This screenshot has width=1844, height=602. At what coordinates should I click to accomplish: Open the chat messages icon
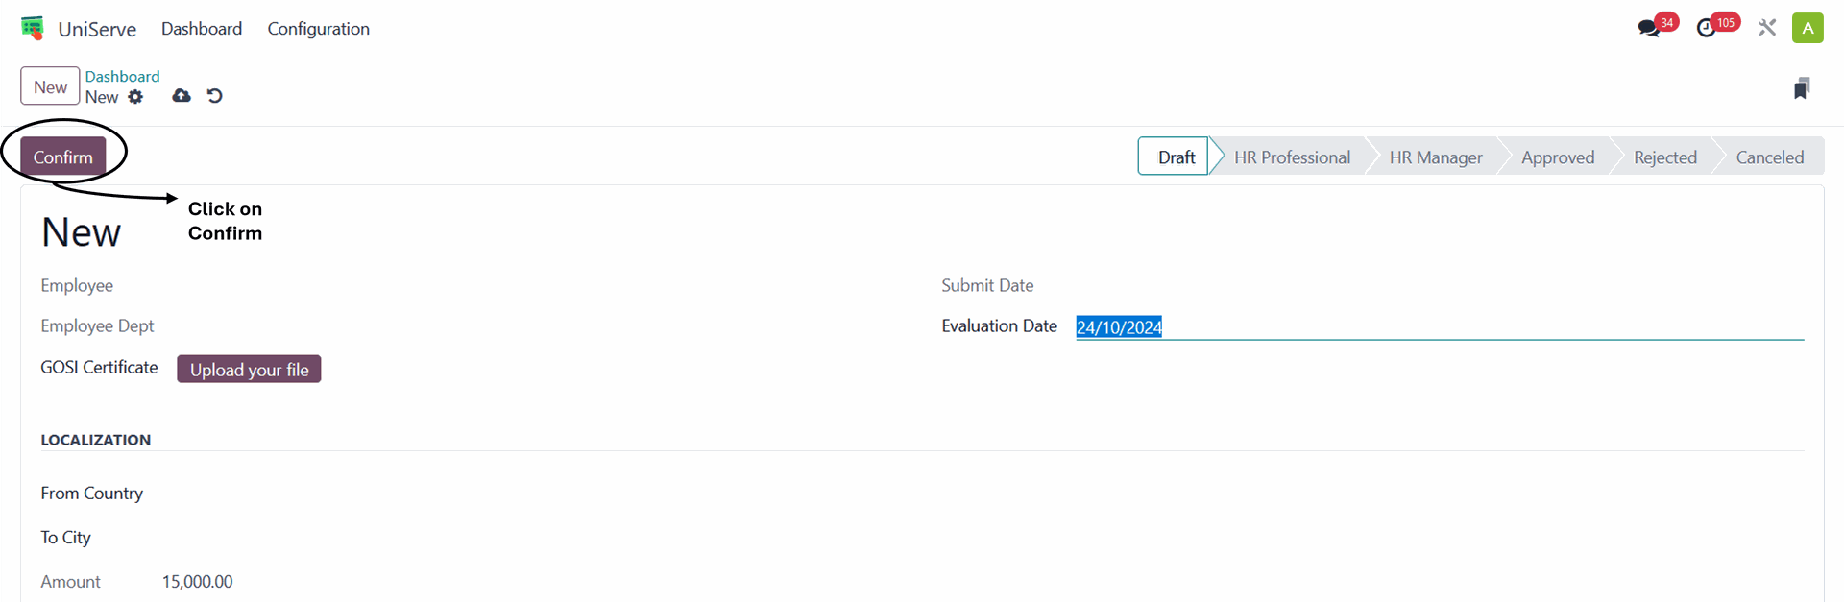pos(1649,28)
